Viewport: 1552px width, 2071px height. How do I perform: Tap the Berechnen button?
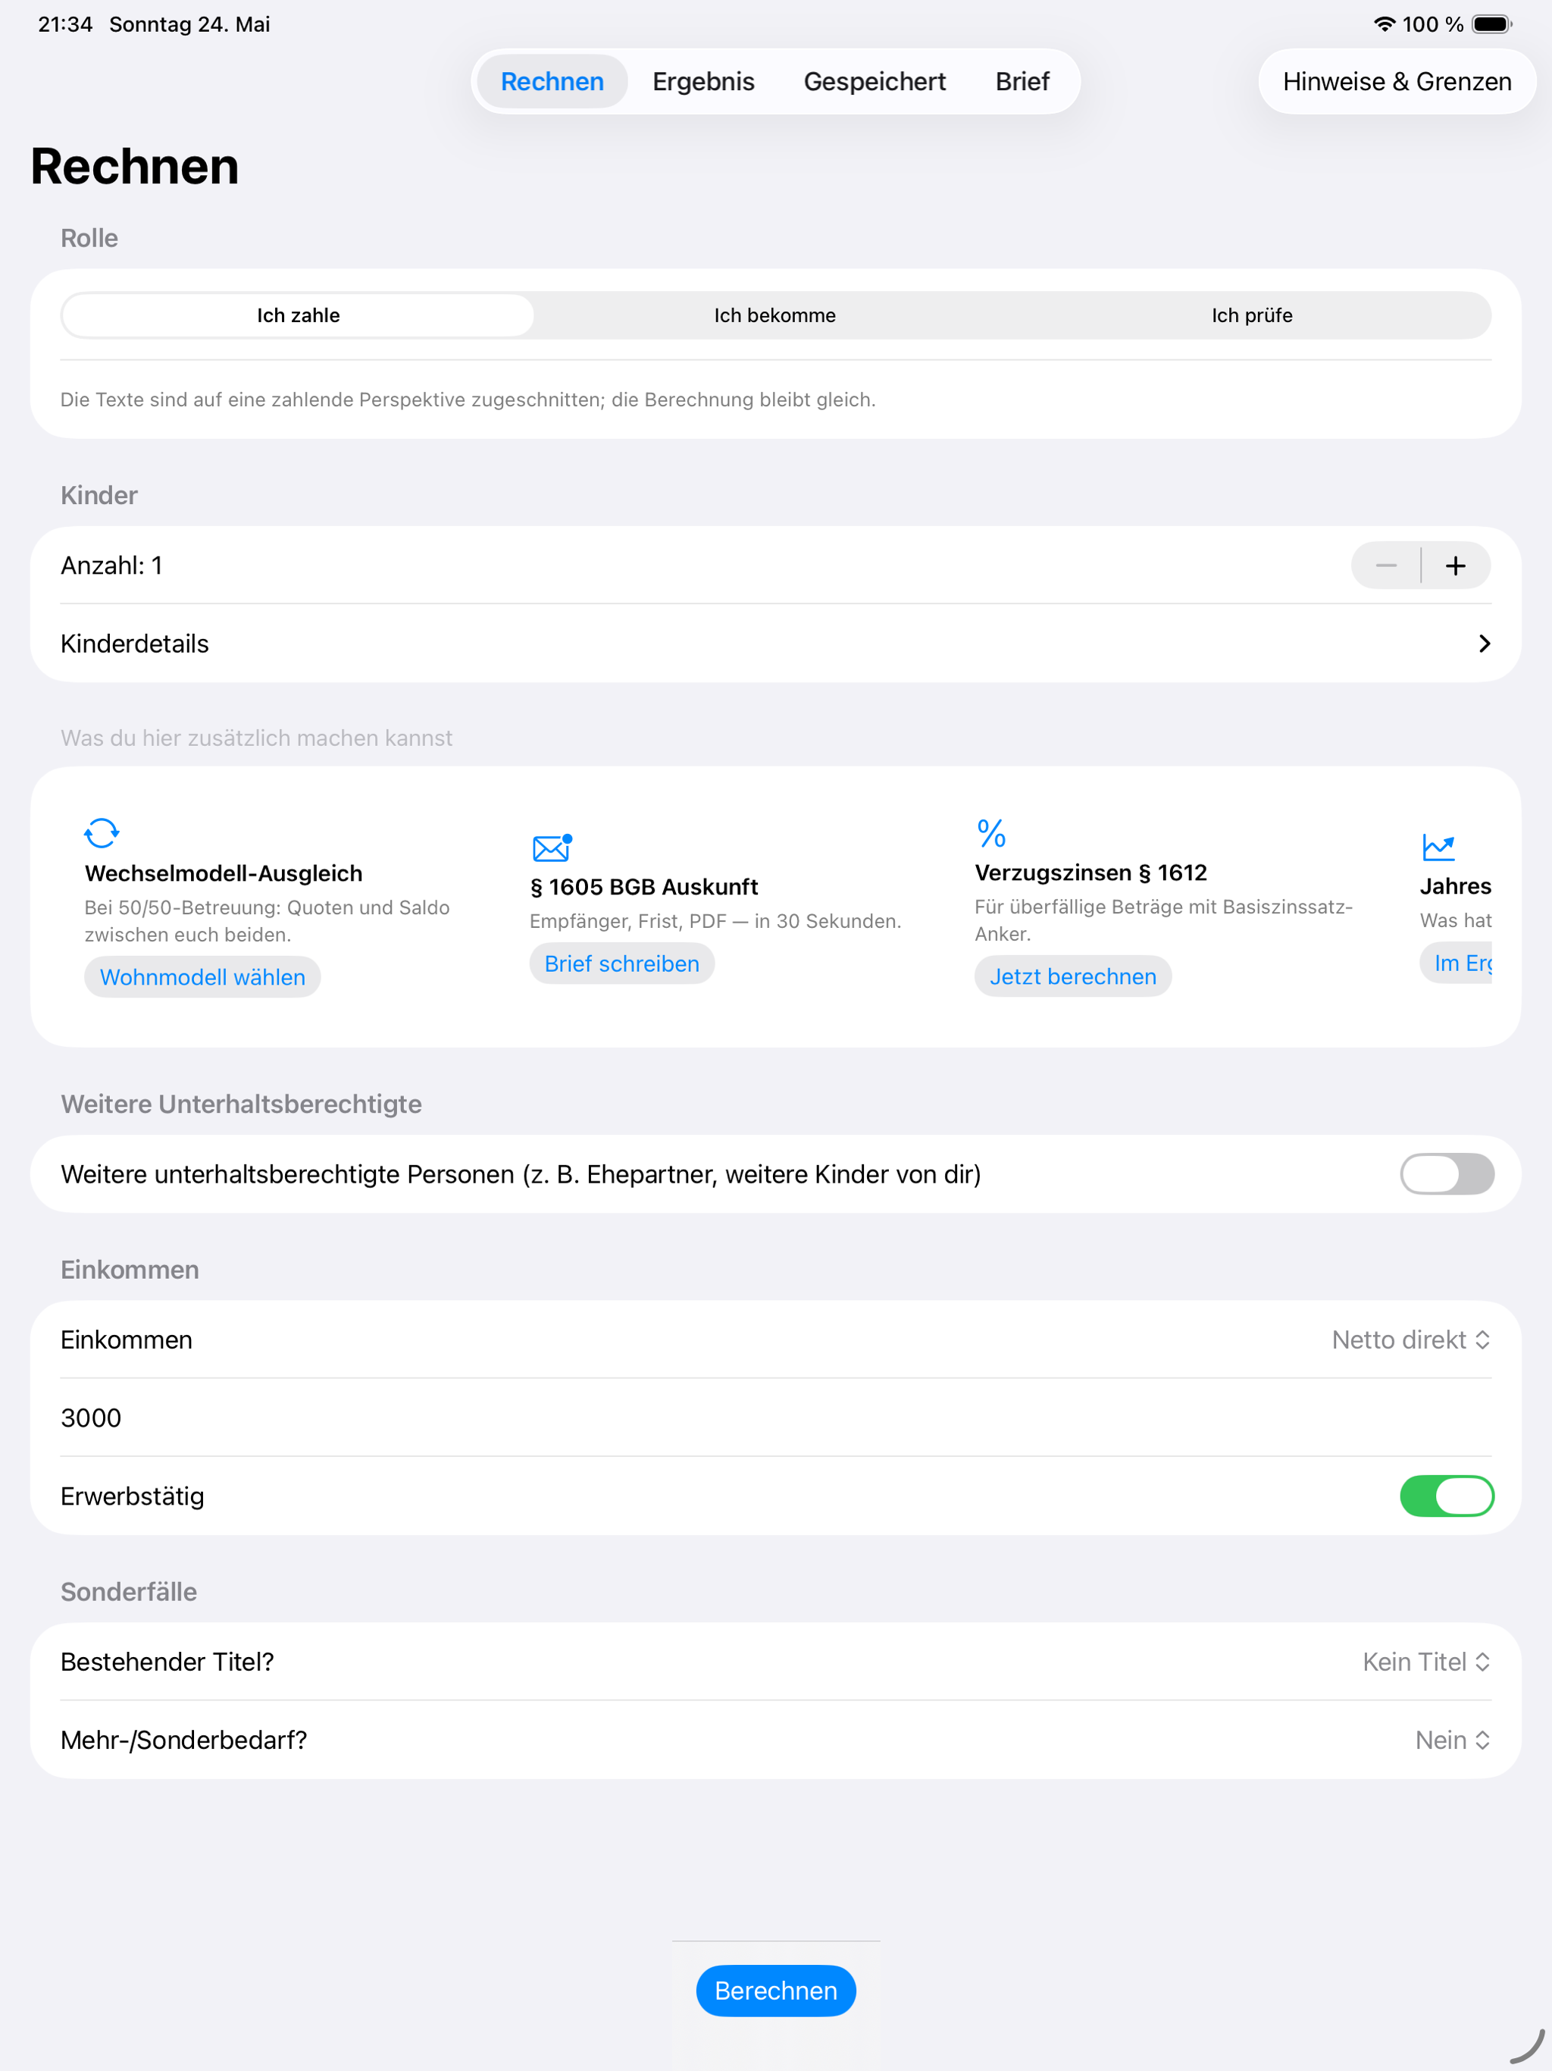776,1991
